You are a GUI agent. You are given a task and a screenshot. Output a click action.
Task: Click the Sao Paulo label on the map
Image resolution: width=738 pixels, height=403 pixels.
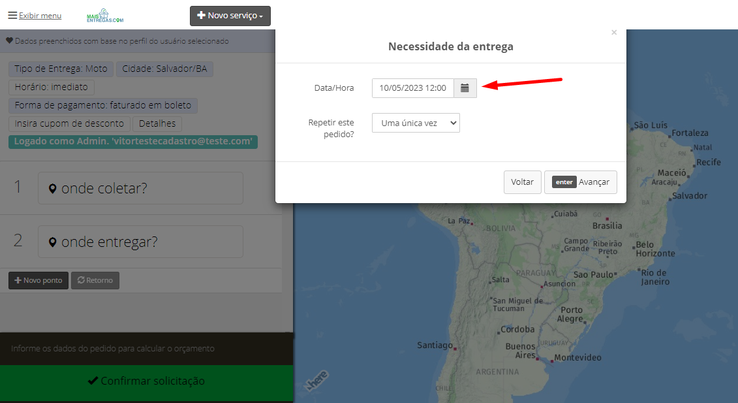pyautogui.click(x=594, y=275)
